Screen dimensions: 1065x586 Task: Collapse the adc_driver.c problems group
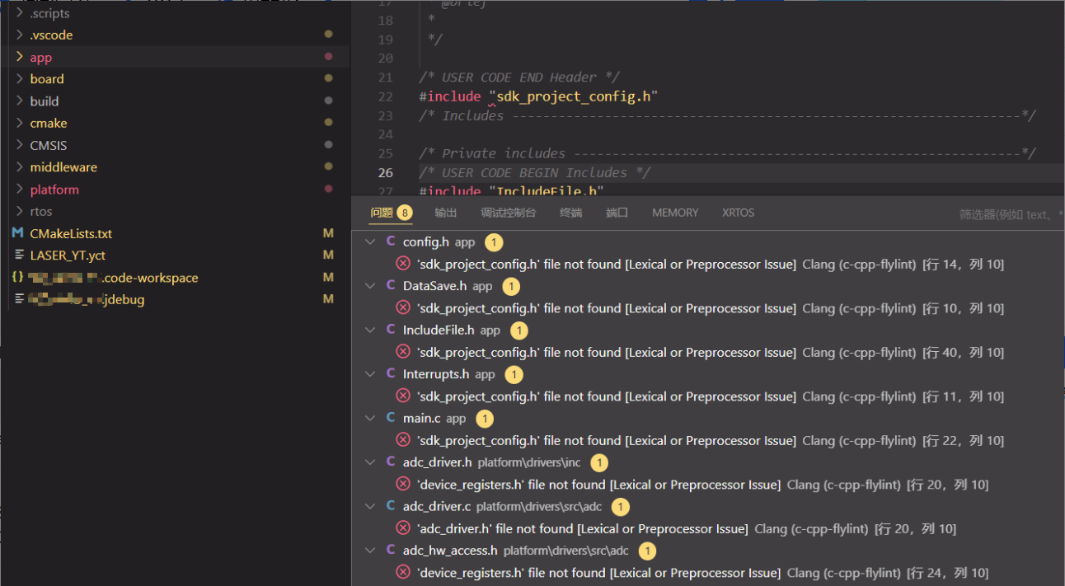[371, 506]
